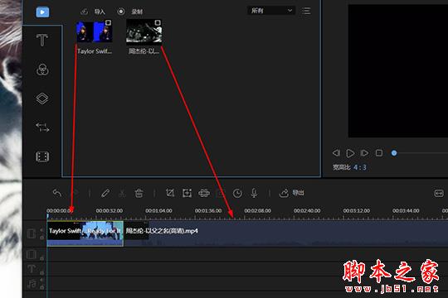Change the 4:3 aspect ratio value
The image size is (448, 298).
coord(360,167)
